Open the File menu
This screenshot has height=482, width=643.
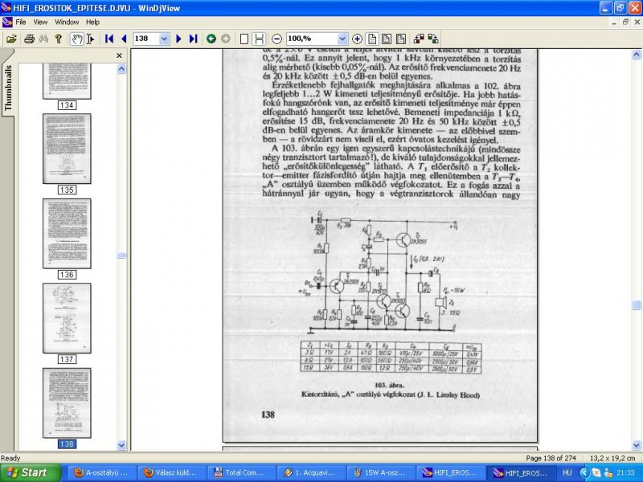click(21, 22)
